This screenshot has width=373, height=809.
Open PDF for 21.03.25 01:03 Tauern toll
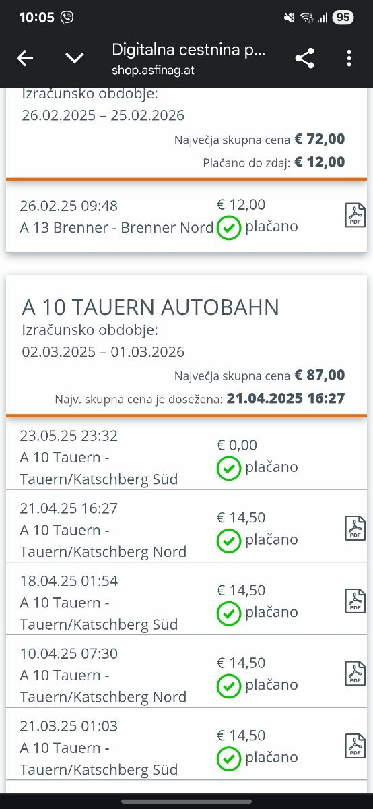pos(355,746)
